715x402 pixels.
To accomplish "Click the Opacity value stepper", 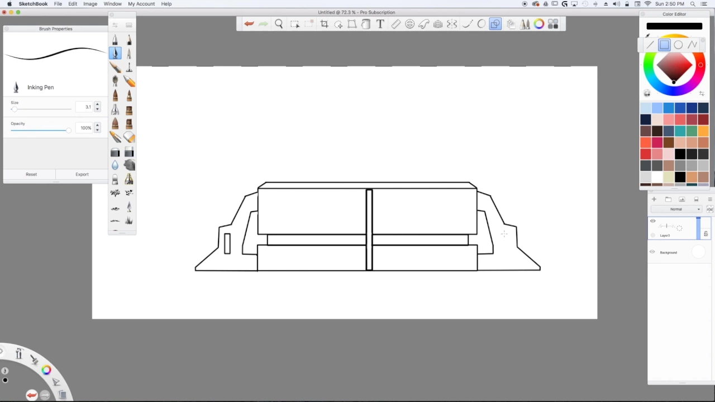I will 97,127.
